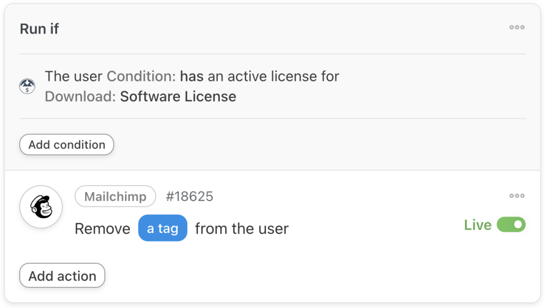The image size is (545, 308).
Task: Open automation #18625
Action: (190, 196)
